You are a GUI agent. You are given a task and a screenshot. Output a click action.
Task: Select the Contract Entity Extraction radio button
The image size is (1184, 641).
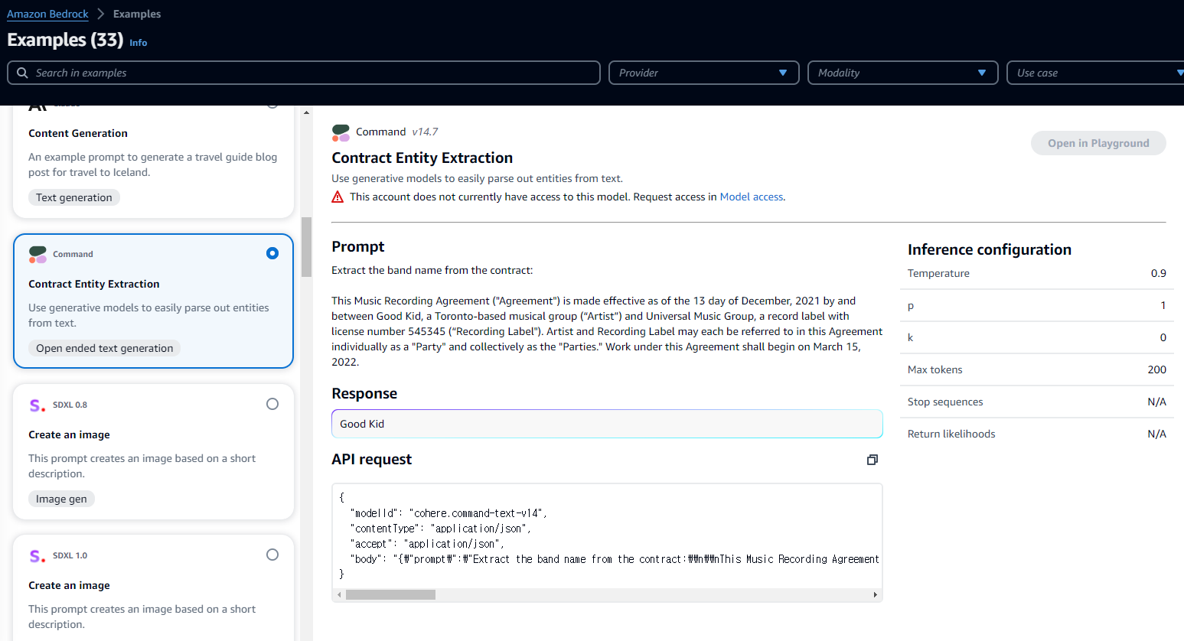point(272,253)
